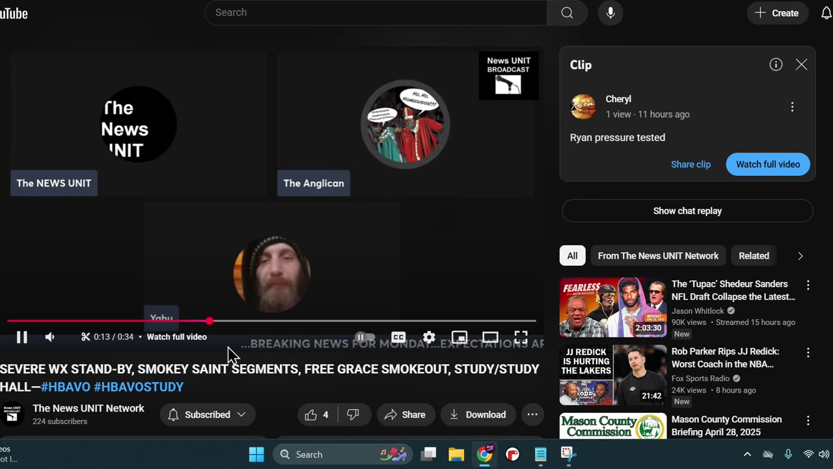Open Task View on taskbar
This screenshot has height=469, width=833.
click(428, 454)
